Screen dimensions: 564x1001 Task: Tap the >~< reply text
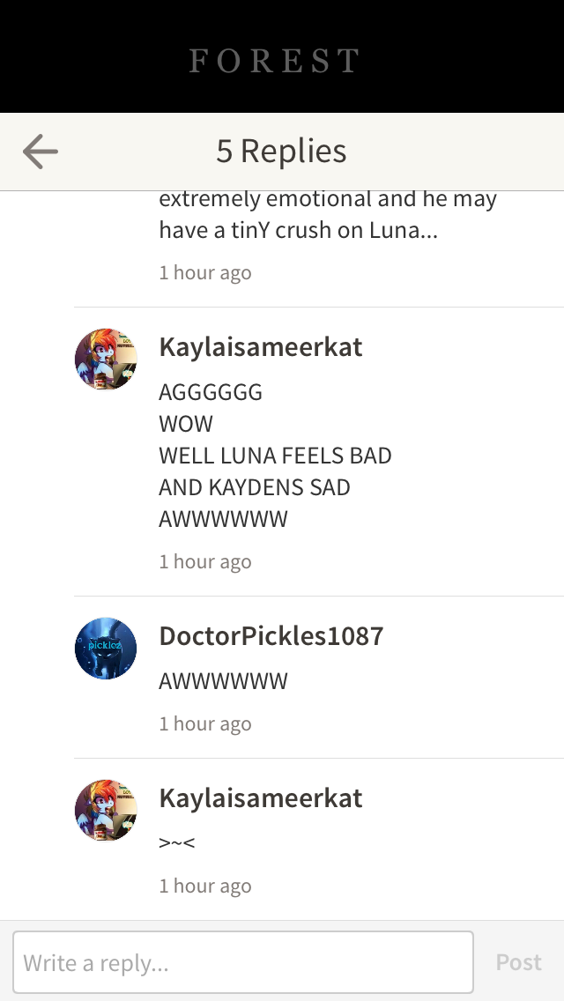click(x=177, y=842)
